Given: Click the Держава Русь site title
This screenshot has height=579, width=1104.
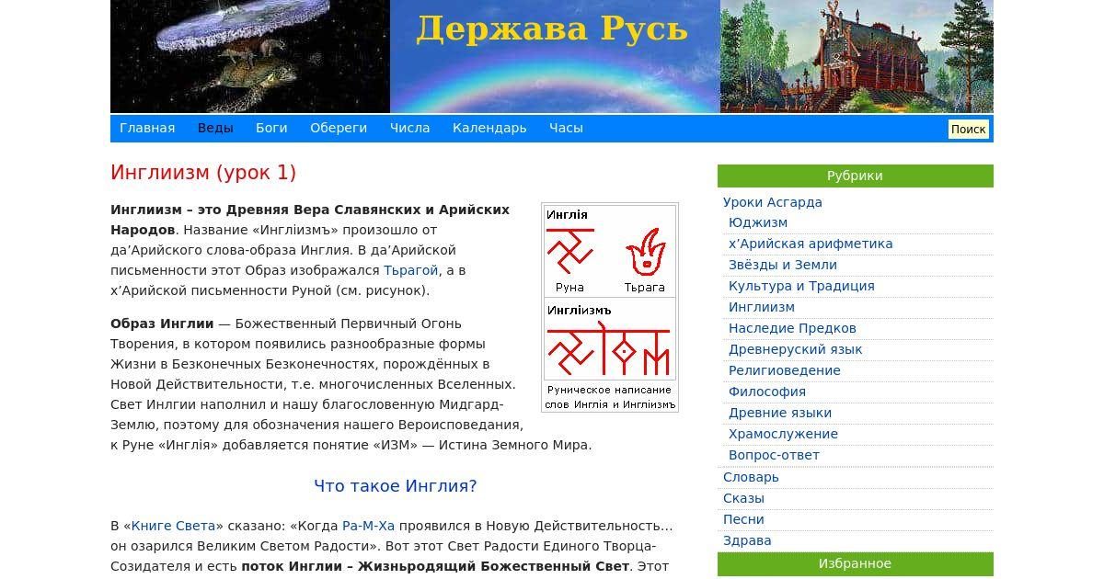Looking at the screenshot, I should [552, 28].
